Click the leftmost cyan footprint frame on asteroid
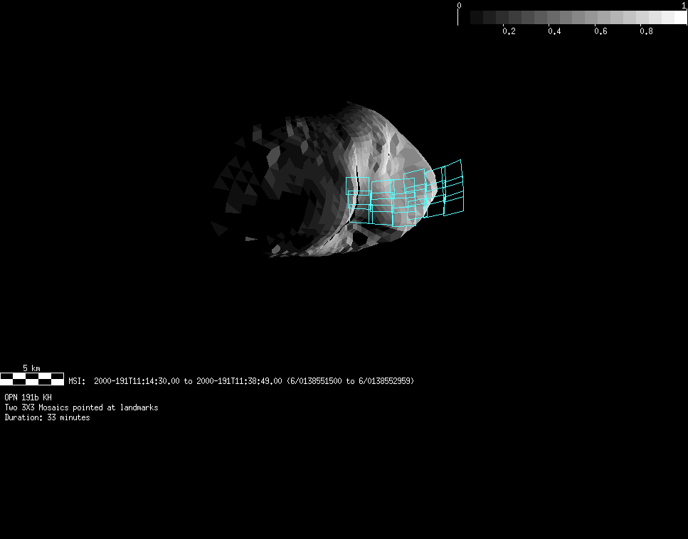The image size is (688, 539). pyautogui.click(x=357, y=186)
